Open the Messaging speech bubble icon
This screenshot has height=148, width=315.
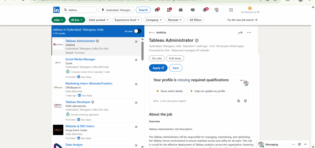[193, 10]
